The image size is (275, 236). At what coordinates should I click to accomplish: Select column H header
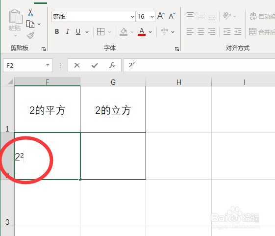point(179,82)
